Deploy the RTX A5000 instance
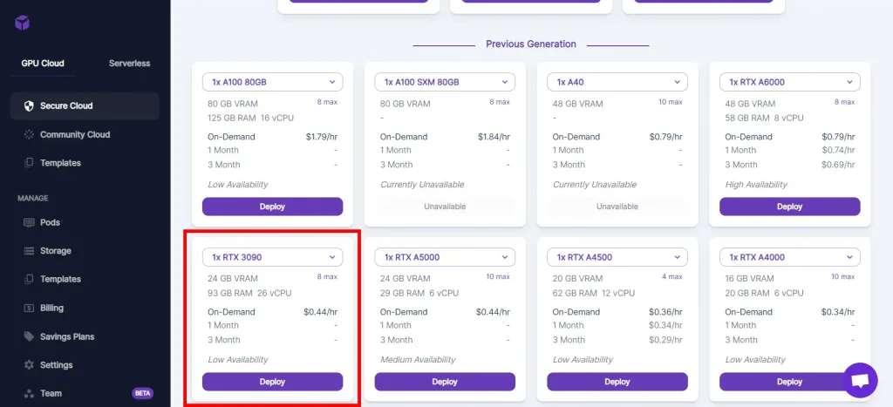Screen dimensions: 893x407 (445, 382)
